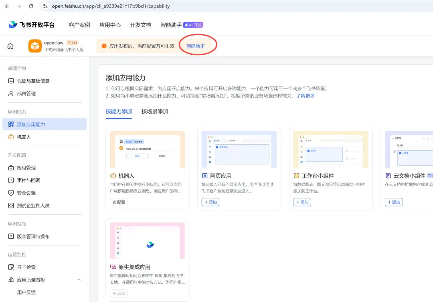This screenshot has height=302, width=433.
Task: Click 添加 on the 工作台小组件 card
Action: point(302,202)
